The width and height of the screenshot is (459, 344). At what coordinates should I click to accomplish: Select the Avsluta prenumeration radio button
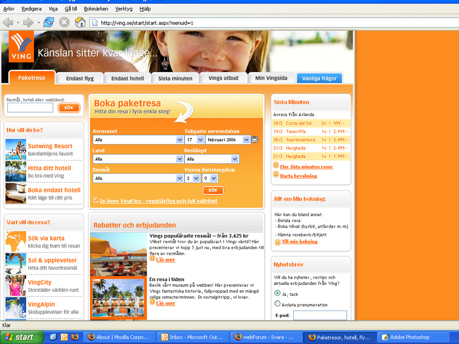pyautogui.click(x=277, y=303)
